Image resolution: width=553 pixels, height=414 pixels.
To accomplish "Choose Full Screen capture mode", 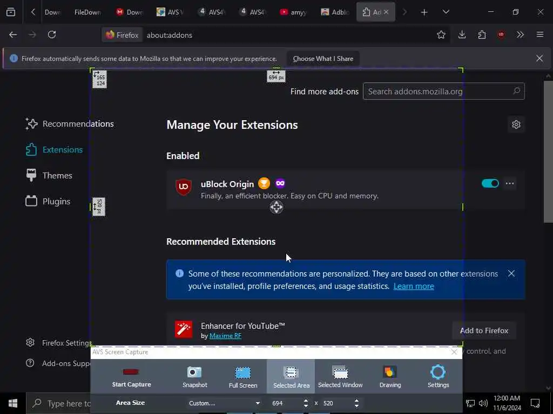I will (243, 377).
